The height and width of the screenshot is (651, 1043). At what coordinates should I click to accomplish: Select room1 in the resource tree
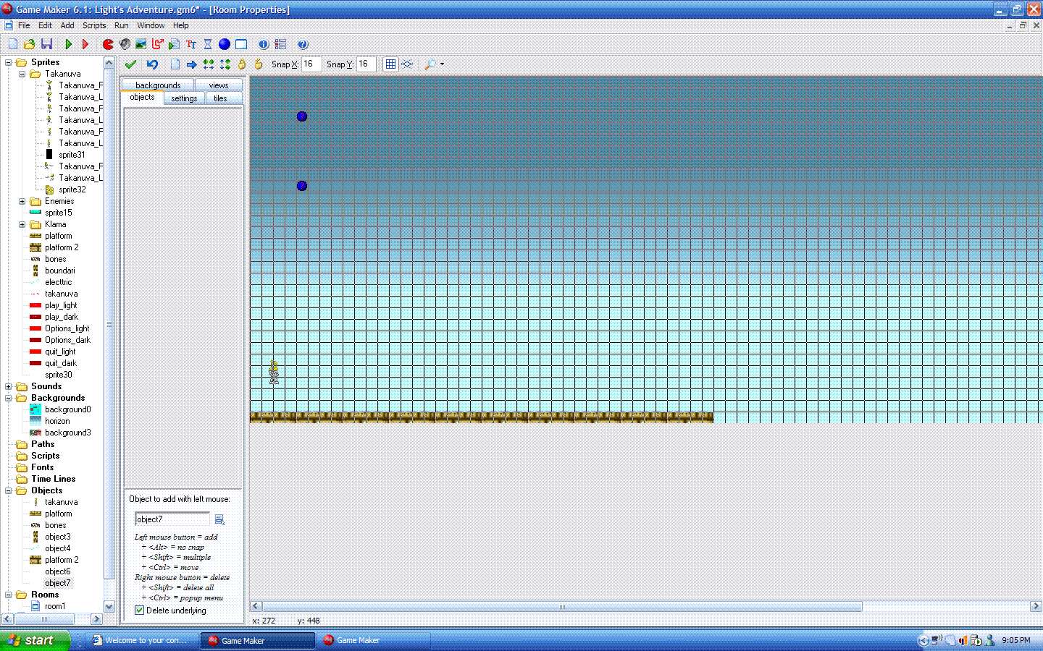click(55, 606)
